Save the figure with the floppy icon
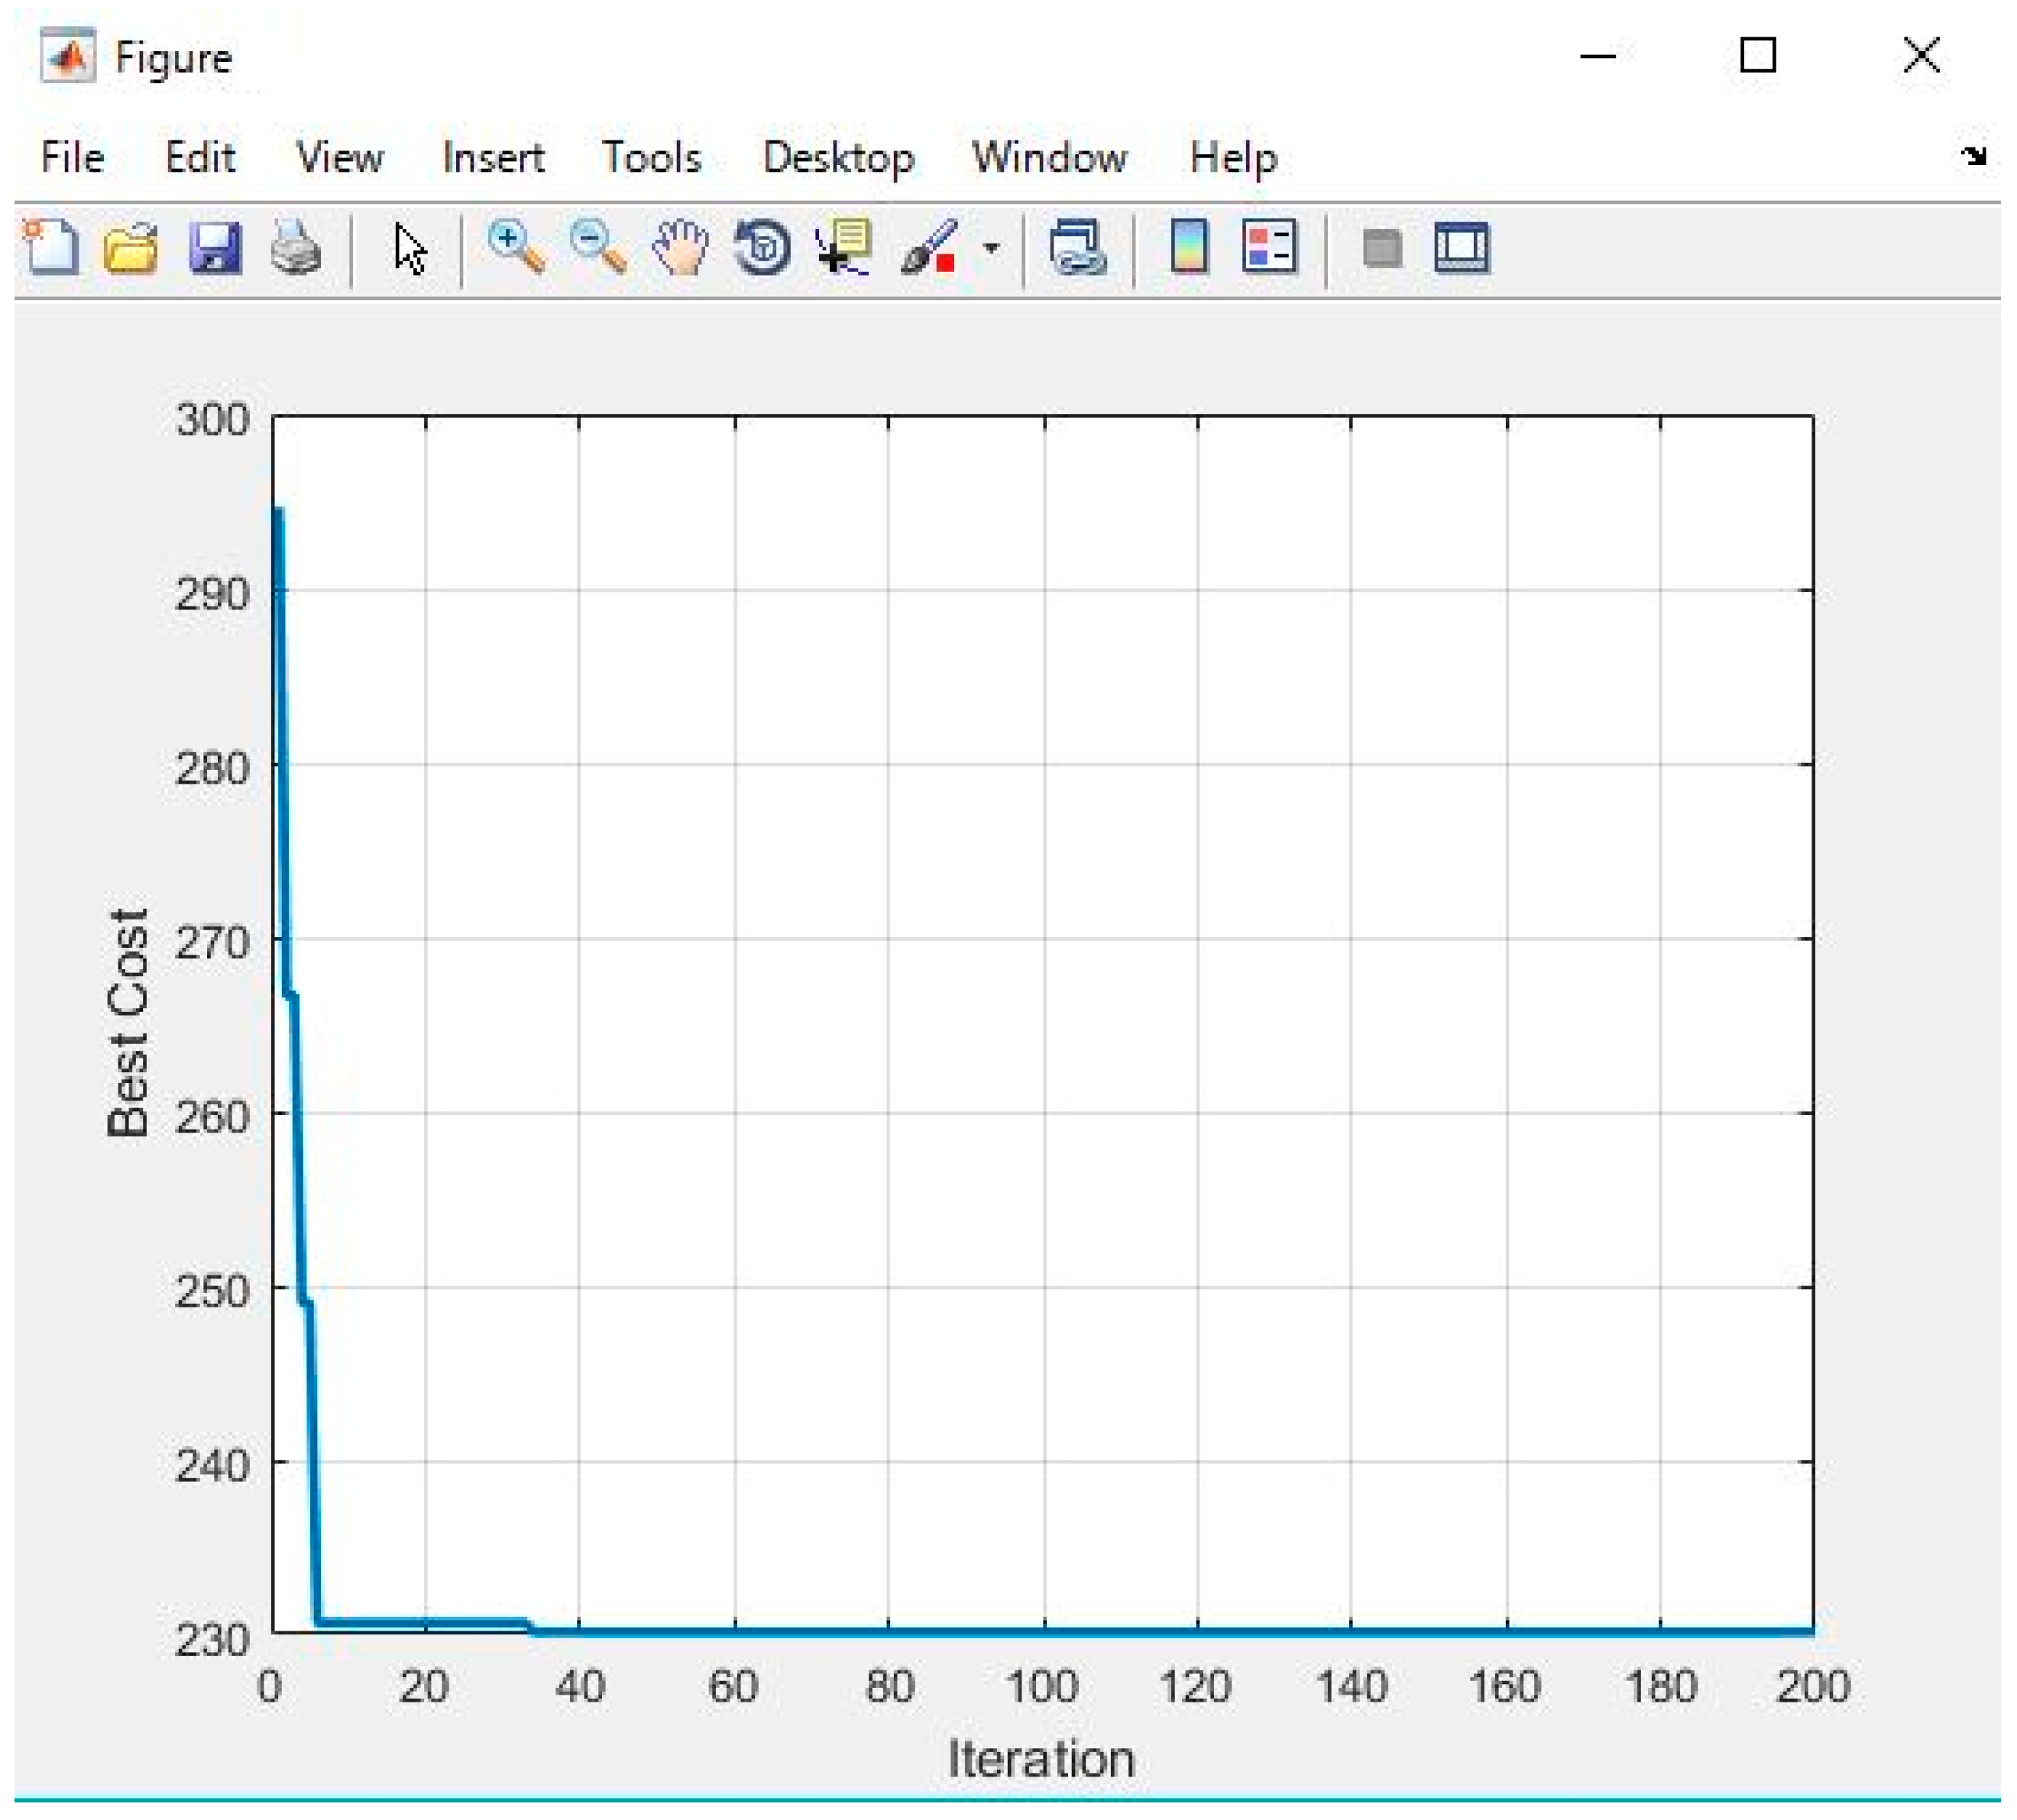Screen dimensions: 2017x1820 click(x=214, y=247)
